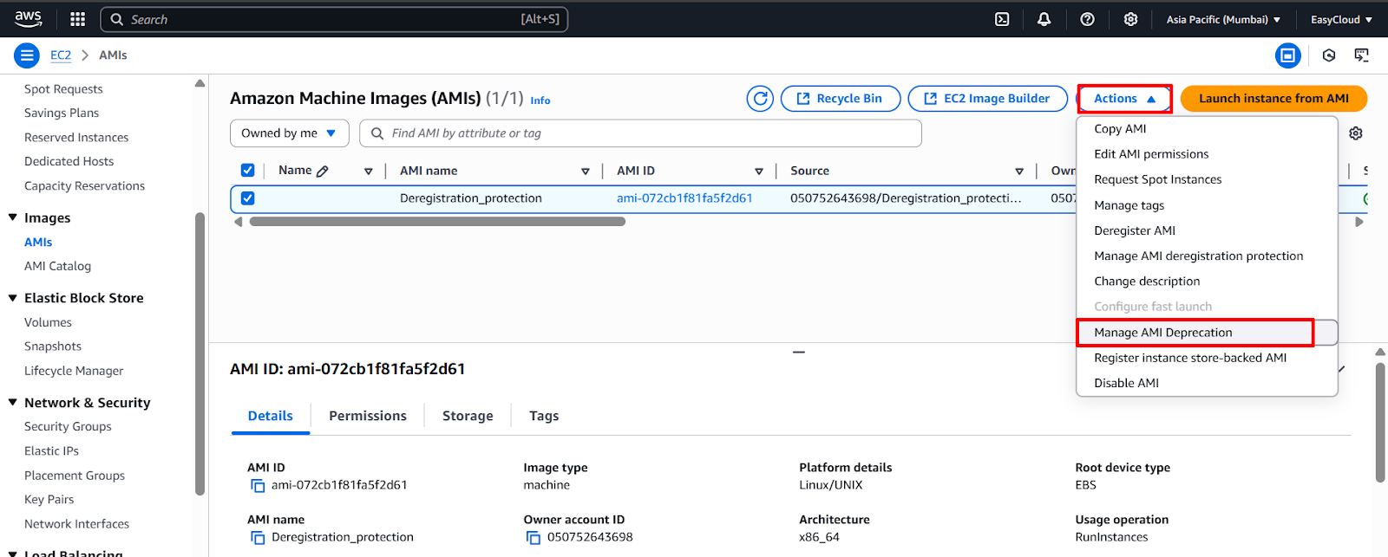Viewport: 1388px width, 557px height.
Task: Open the console settings gear
Action: 1130,19
